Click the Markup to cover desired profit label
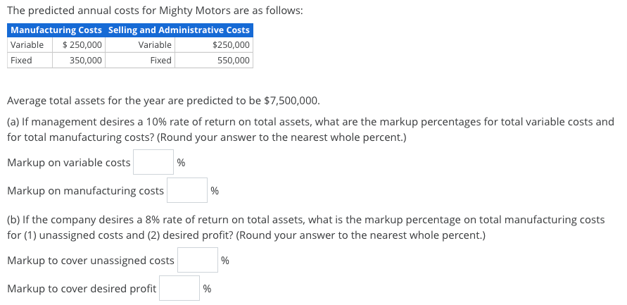 point(82,289)
